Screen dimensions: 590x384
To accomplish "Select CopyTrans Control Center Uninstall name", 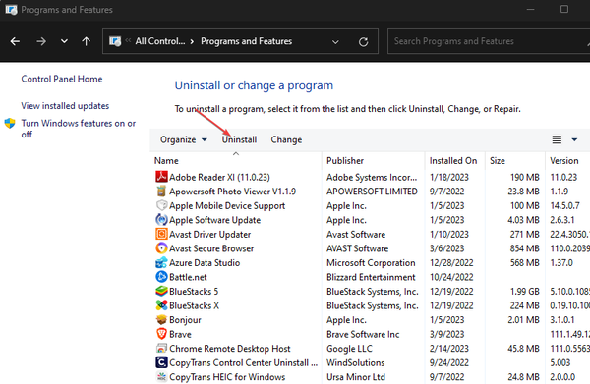I will click(244, 362).
